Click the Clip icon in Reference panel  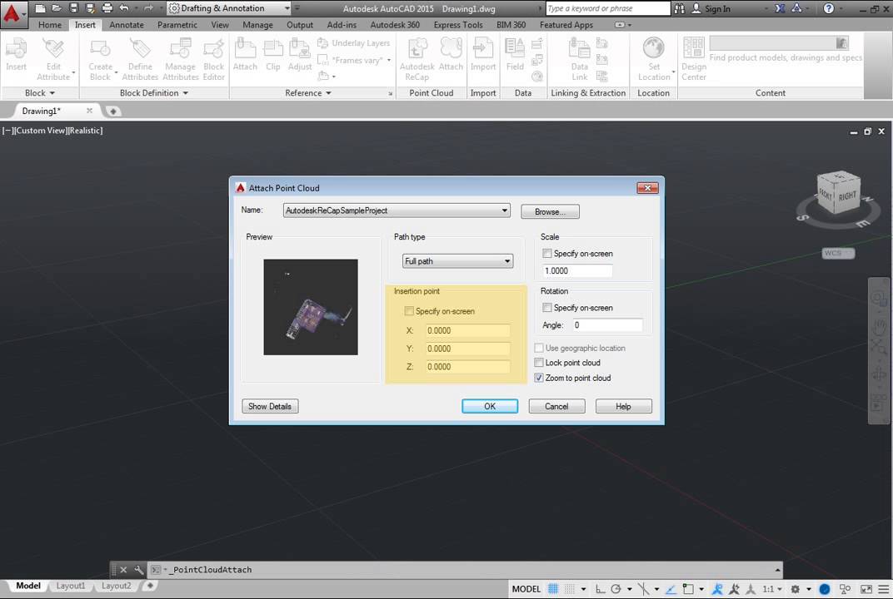click(x=272, y=49)
